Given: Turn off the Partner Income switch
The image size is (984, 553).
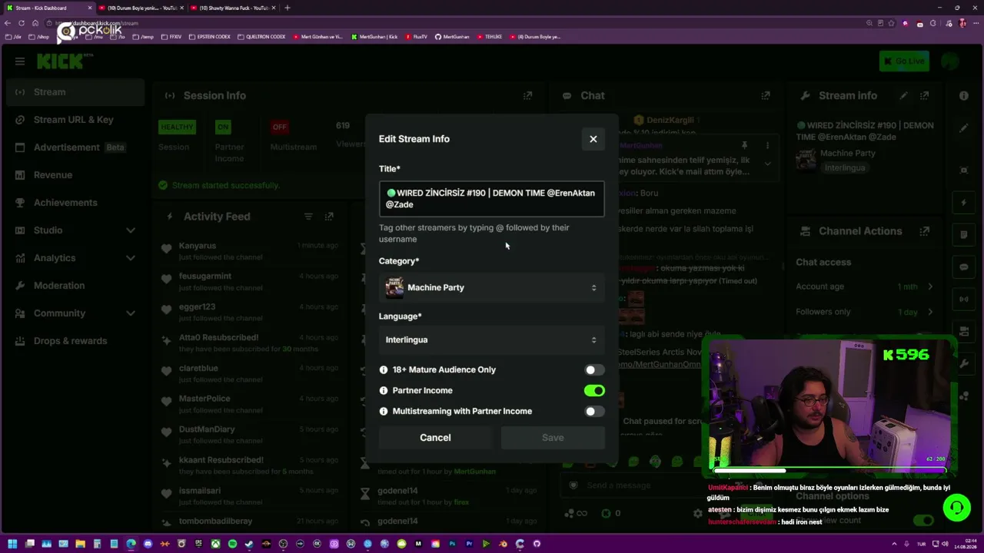Looking at the screenshot, I should point(594,391).
